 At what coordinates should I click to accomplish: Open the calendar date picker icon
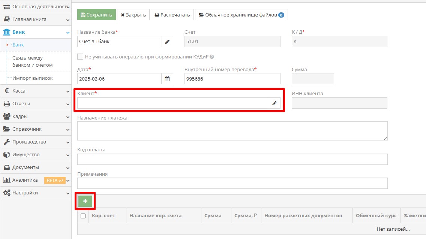coord(167,79)
